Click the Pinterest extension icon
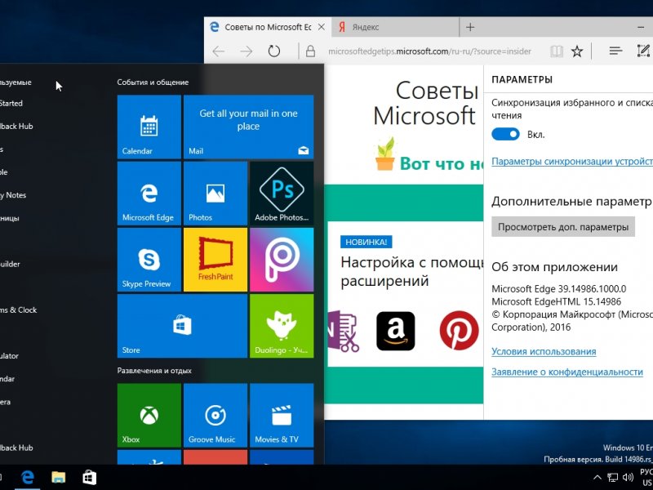The image size is (653, 490). pyautogui.click(x=459, y=331)
